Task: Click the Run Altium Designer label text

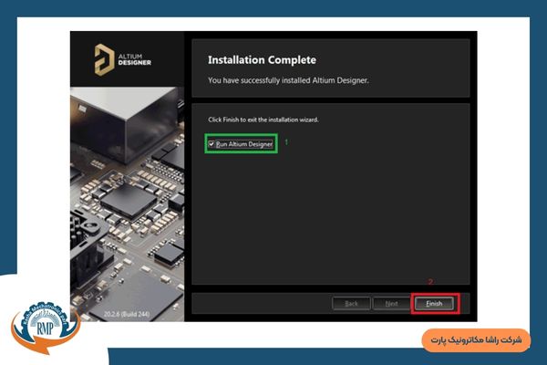Action: (x=244, y=144)
